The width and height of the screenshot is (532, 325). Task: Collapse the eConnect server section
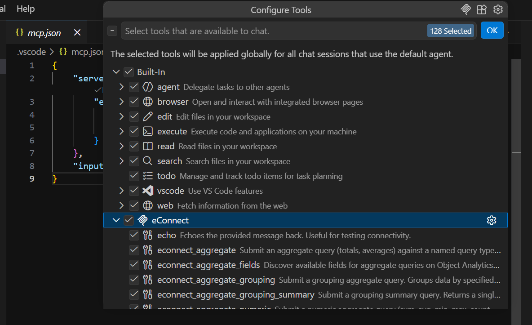tap(116, 220)
